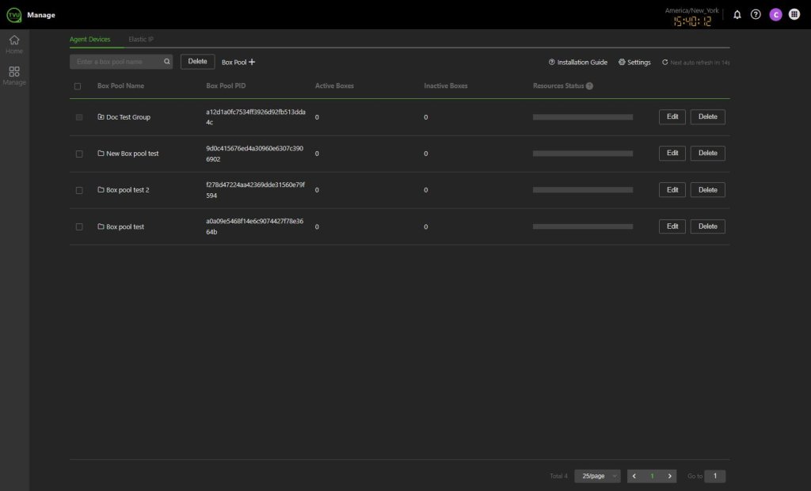Select page number 1 in pagination

click(653, 476)
